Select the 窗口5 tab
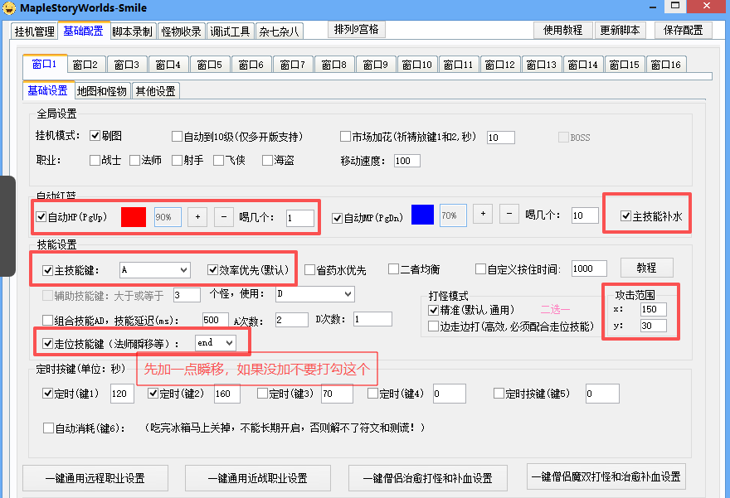Viewport: 730px width, 498px height. point(212,65)
